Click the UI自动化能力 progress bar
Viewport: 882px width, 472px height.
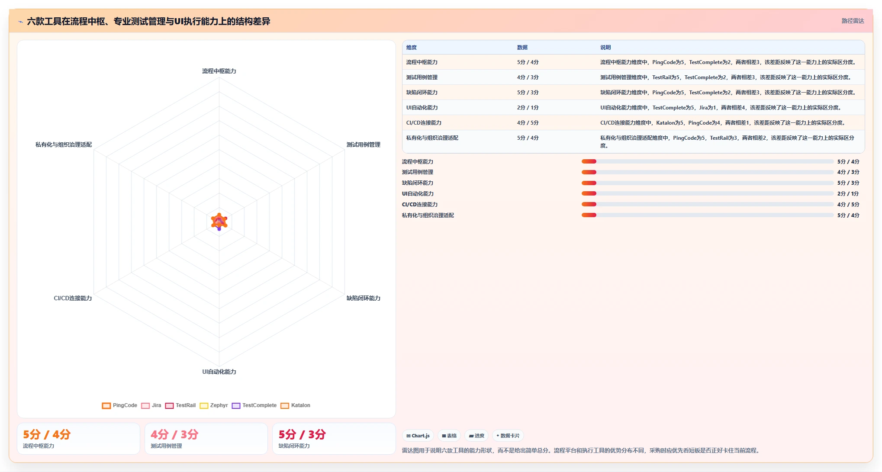[x=708, y=193]
